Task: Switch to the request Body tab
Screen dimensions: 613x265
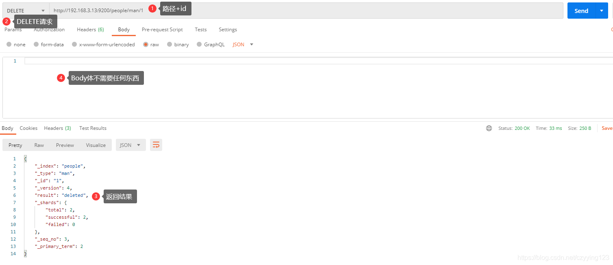Action: (124, 30)
